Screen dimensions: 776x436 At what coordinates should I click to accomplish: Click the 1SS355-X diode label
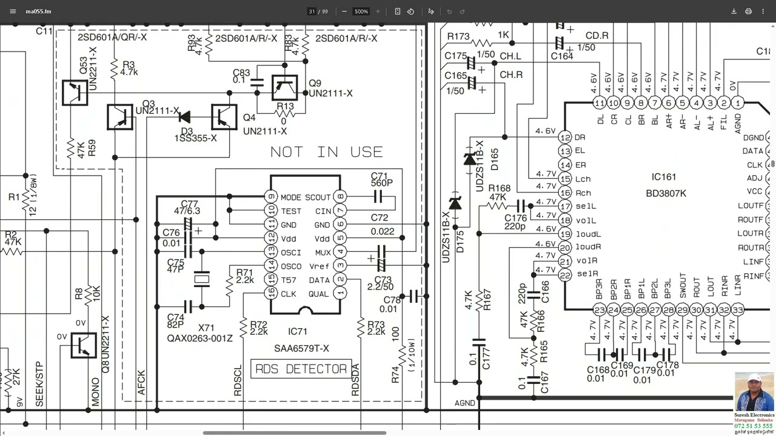point(195,139)
